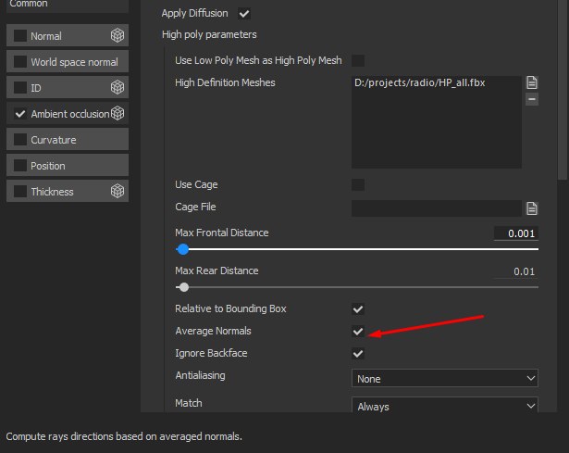The width and height of the screenshot is (569, 453).
Task: Enable the Curvature baker checkbox
Action: (x=20, y=140)
